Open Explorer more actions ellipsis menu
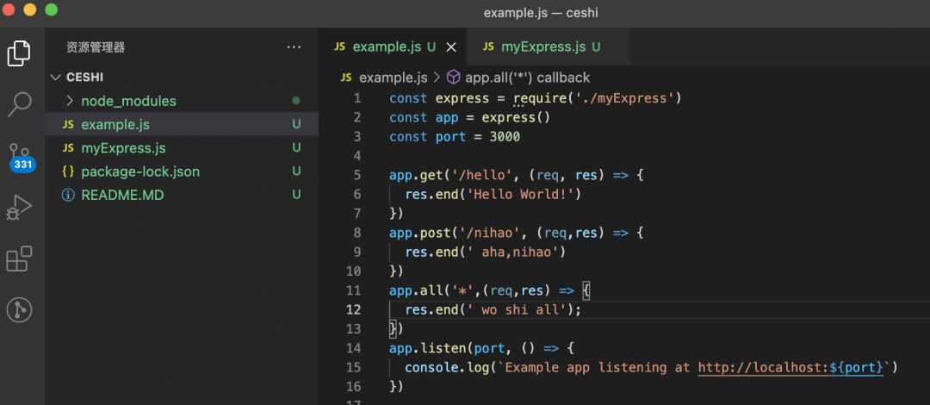The image size is (930, 405). (294, 47)
